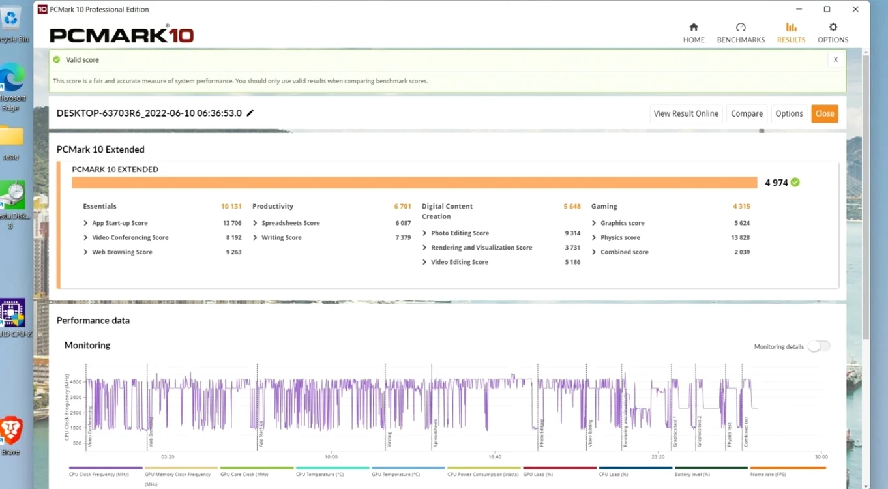The width and height of the screenshot is (888, 489).
Task: Click the View Result Online button
Action: click(x=686, y=113)
